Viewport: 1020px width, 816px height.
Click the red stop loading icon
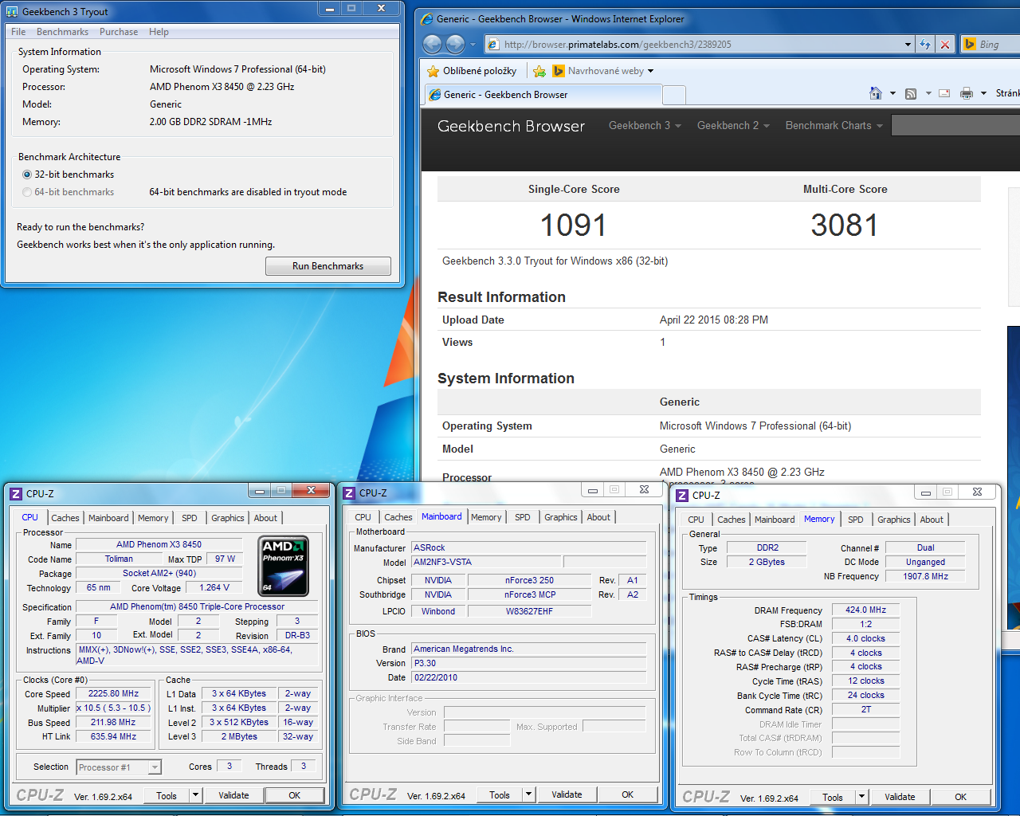[x=945, y=45]
